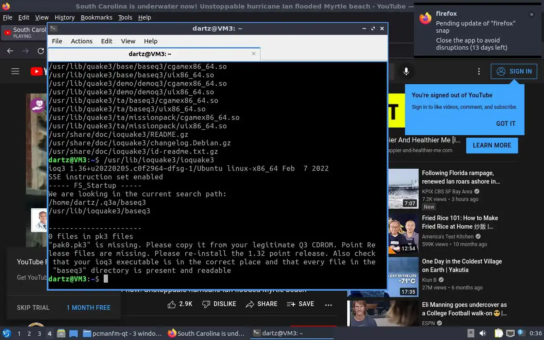Open the terminal Edit menu
Image resolution: width=544 pixels, height=340 pixels.
107,41
